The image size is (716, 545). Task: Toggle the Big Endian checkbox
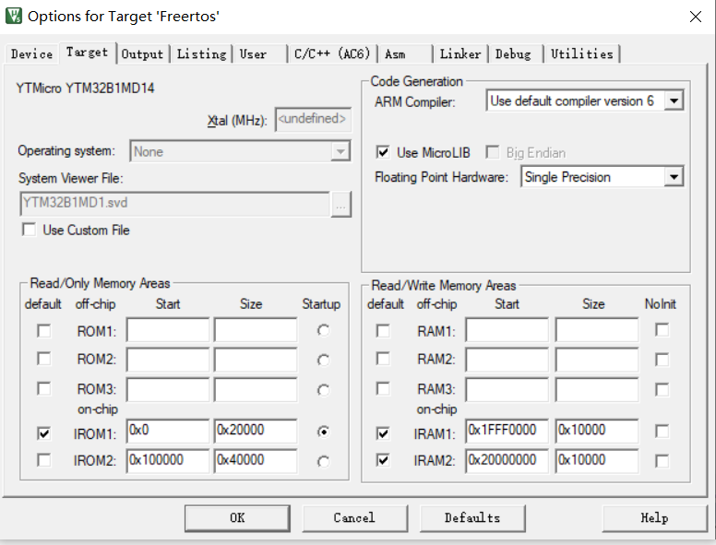[493, 152]
